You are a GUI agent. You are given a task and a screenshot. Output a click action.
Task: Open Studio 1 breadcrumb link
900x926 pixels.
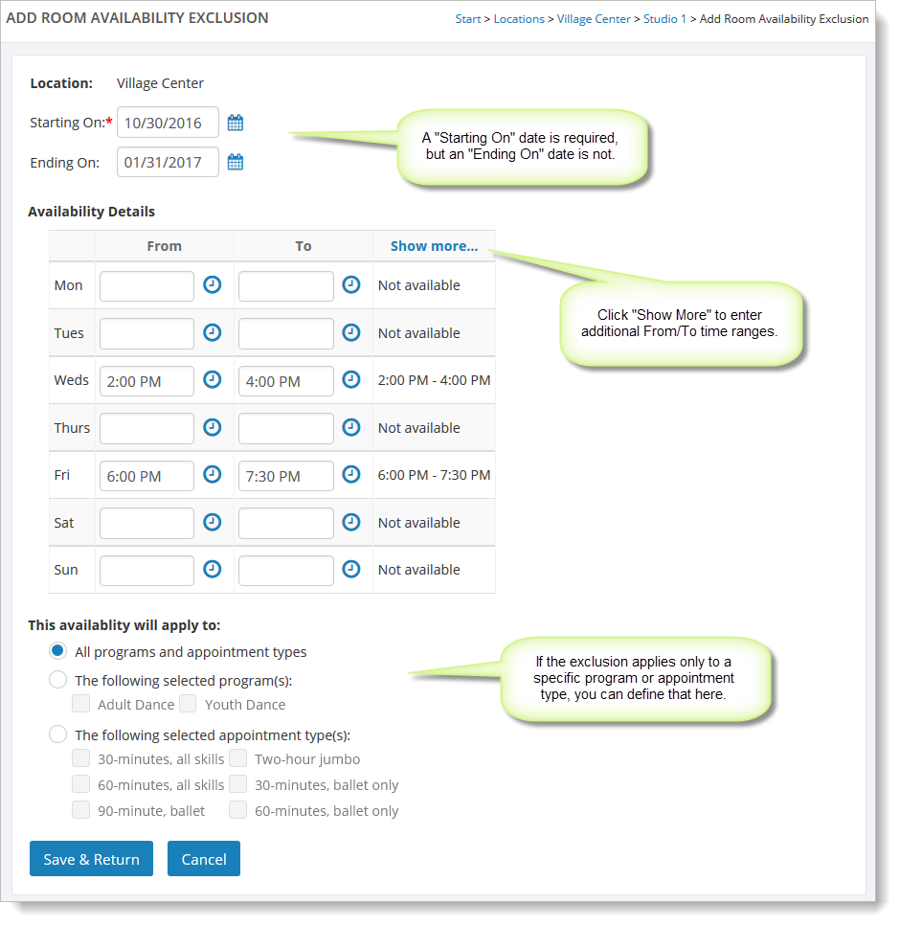pyautogui.click(x=665, y=19)
